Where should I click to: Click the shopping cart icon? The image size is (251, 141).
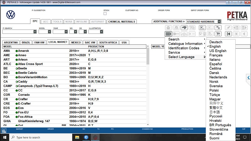coord(218,34)
